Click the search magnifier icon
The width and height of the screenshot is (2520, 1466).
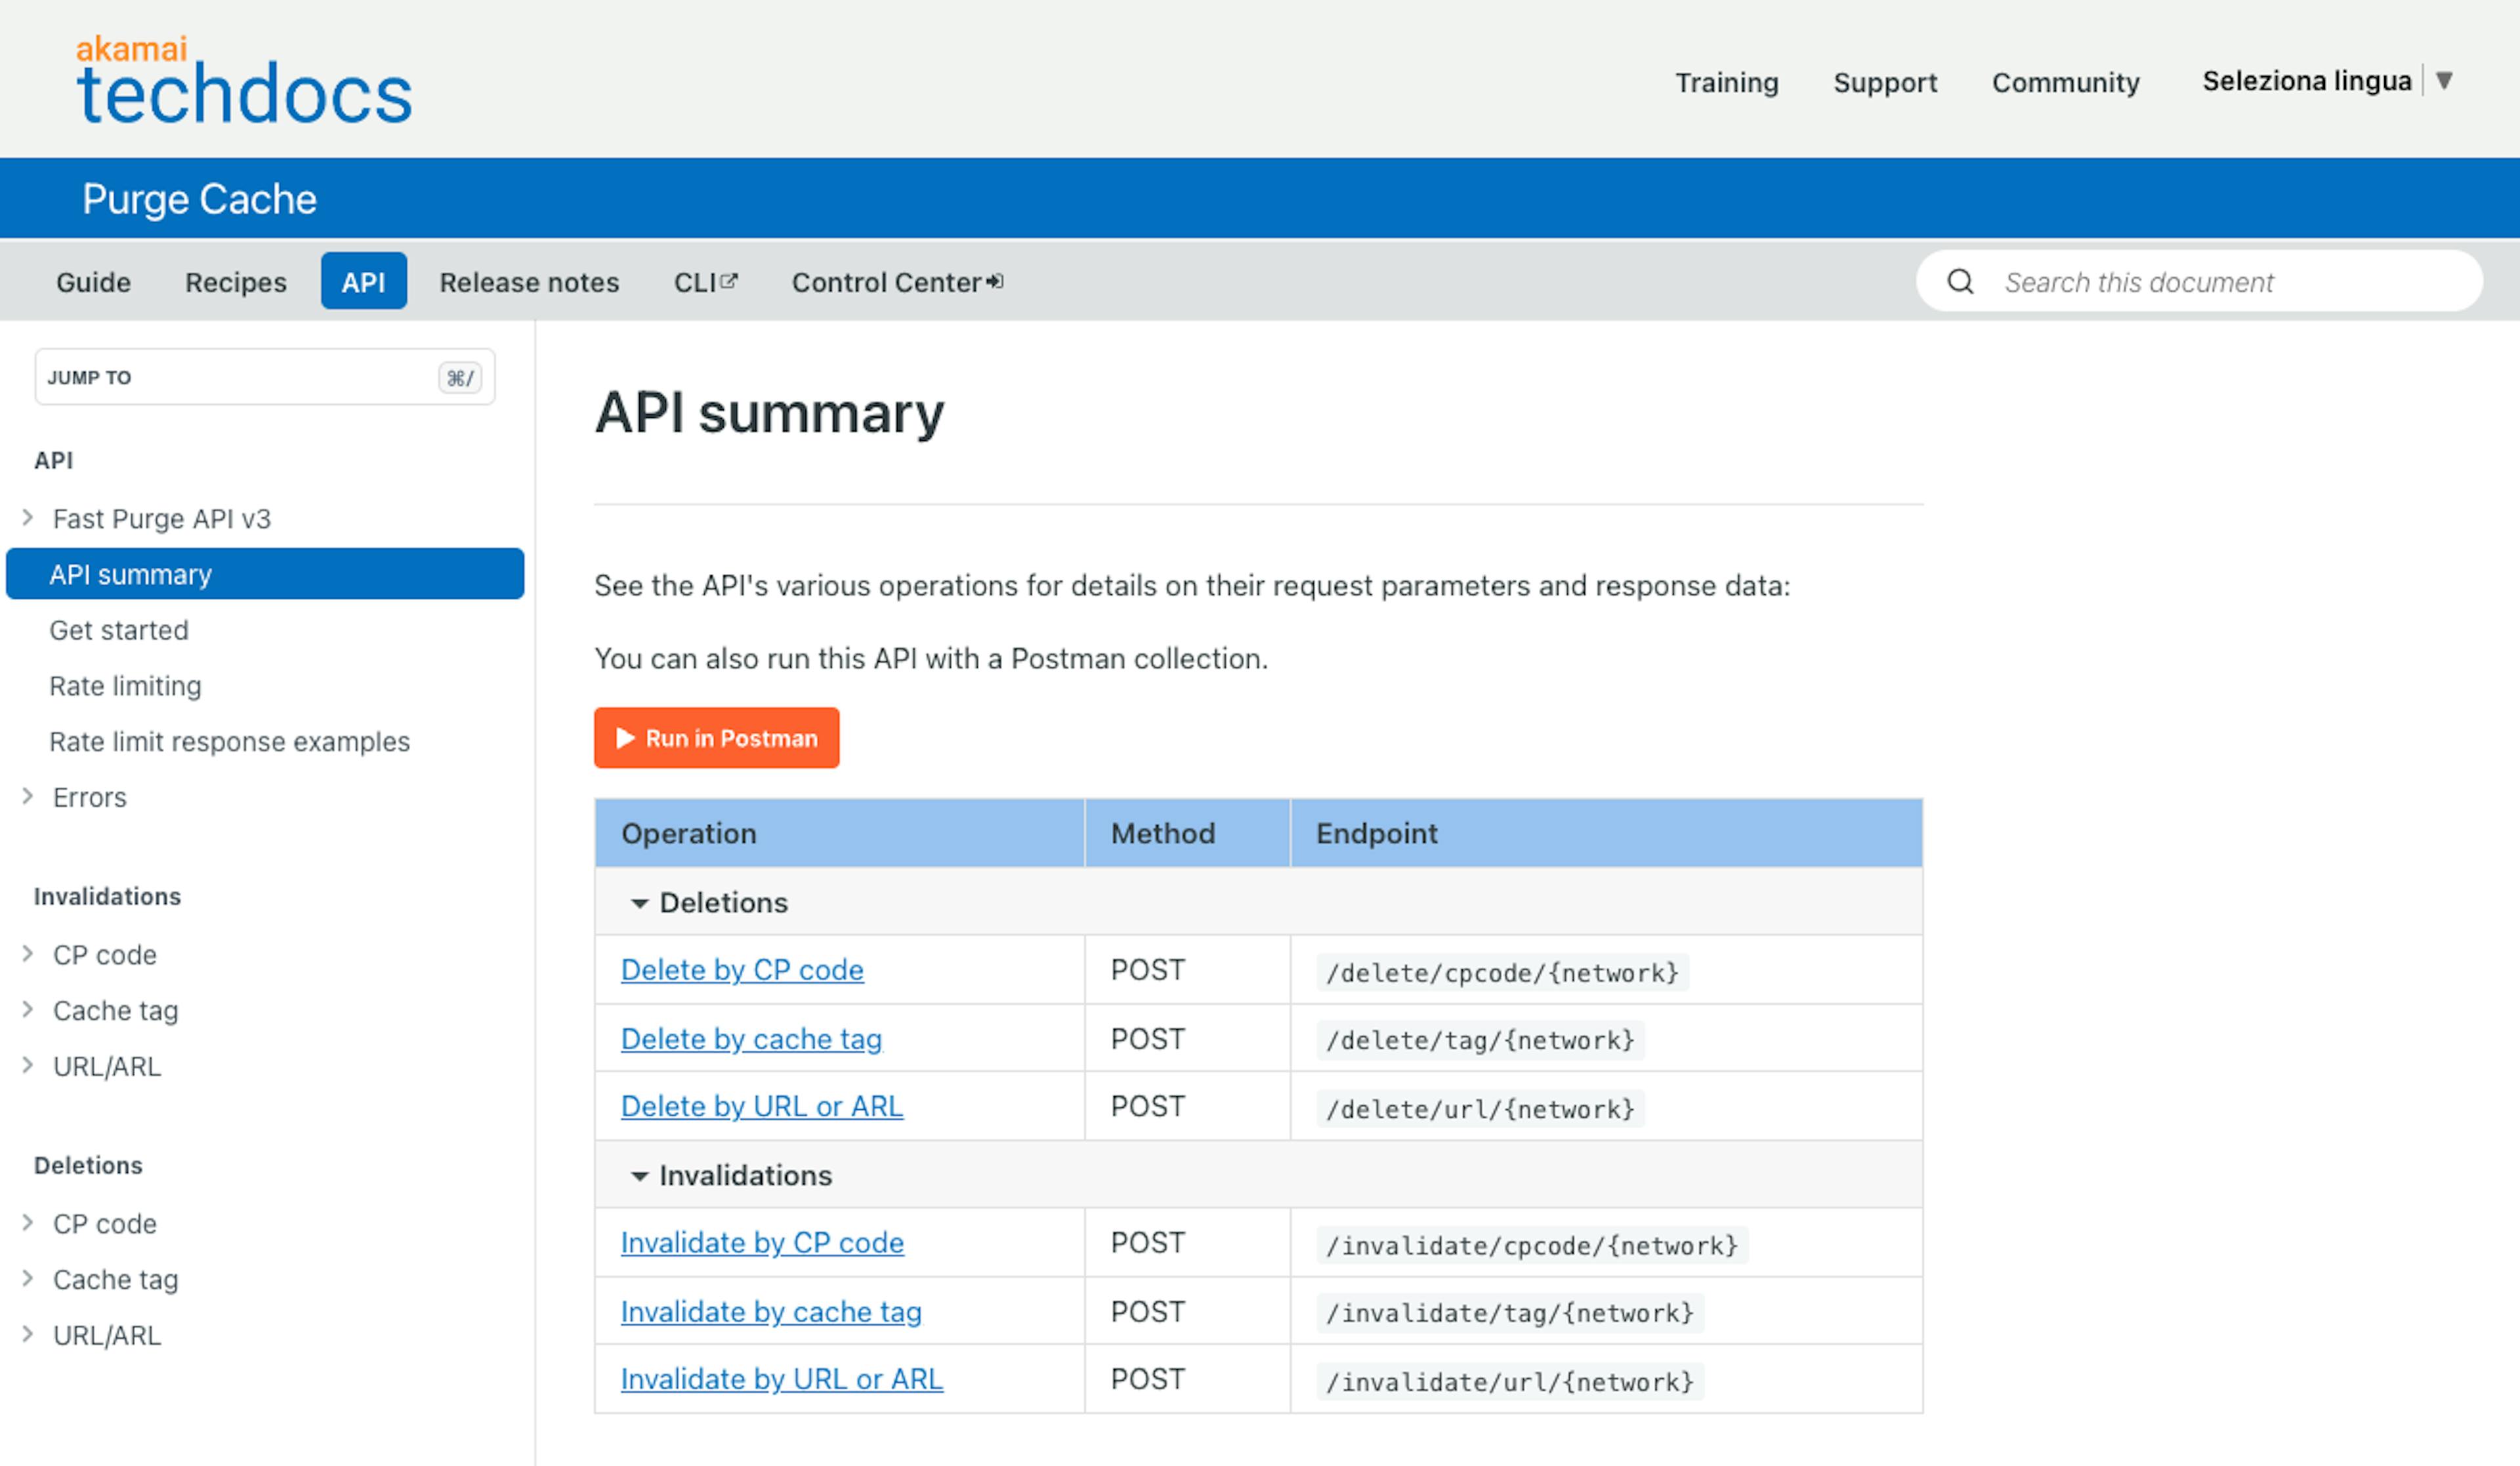coord(1960,282)
